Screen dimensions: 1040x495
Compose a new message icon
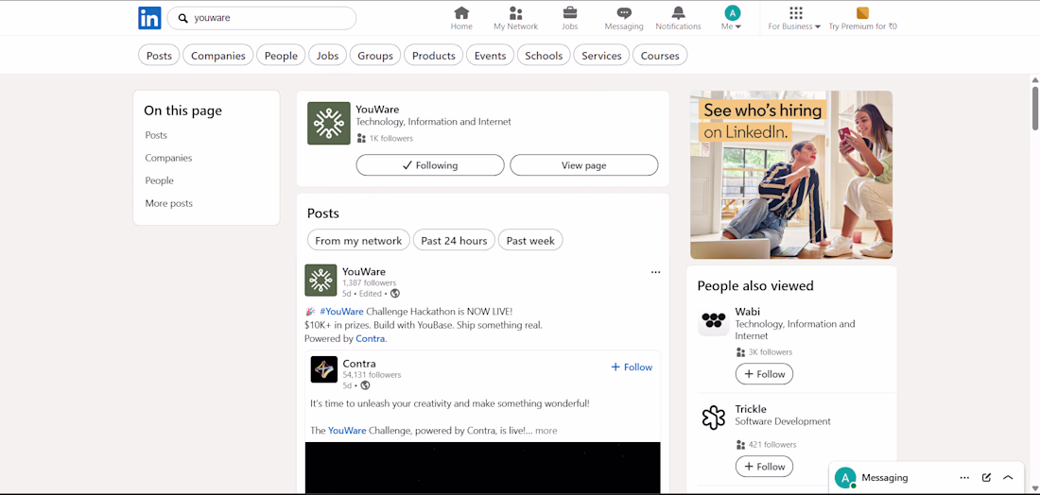[x=986, y=478]
